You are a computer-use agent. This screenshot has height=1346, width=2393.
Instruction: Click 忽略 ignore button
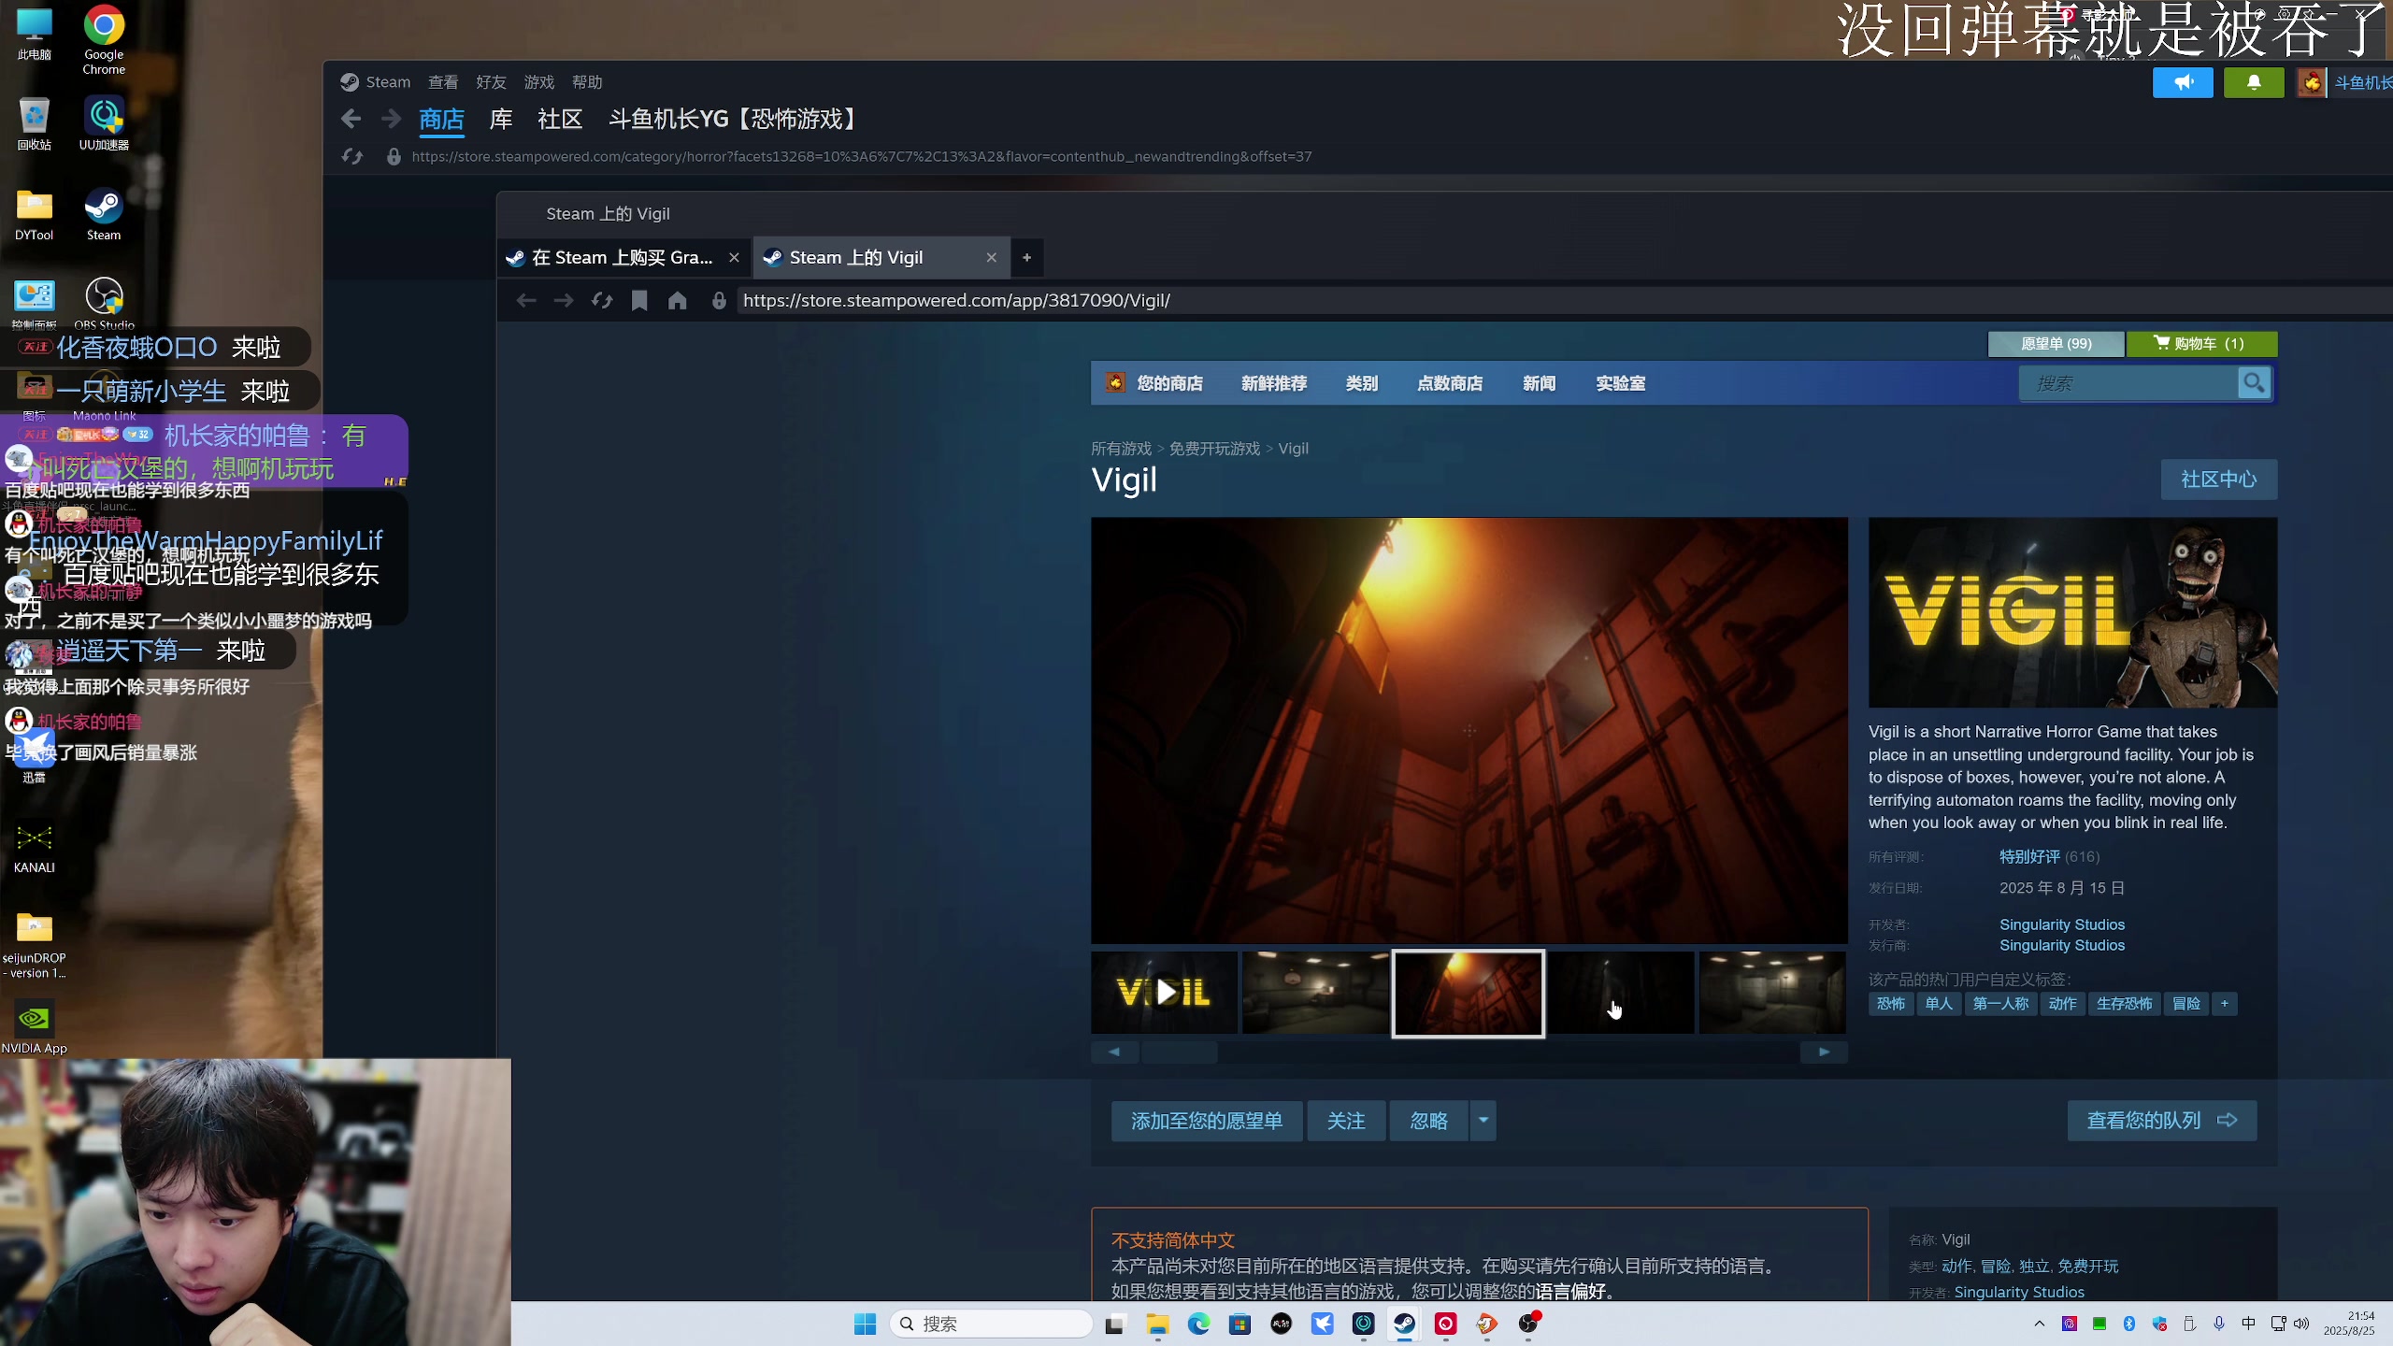click(x=1428, y=1121)
